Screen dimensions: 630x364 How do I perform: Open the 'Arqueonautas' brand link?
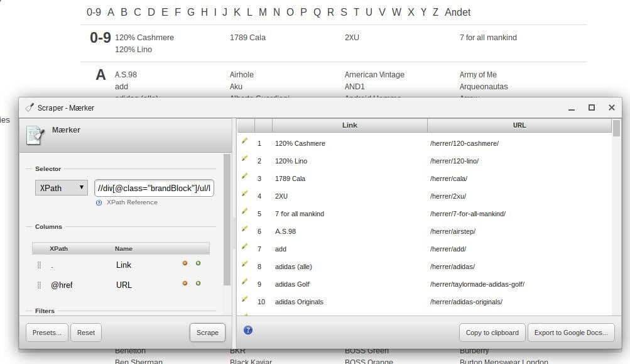coord(484,87)
